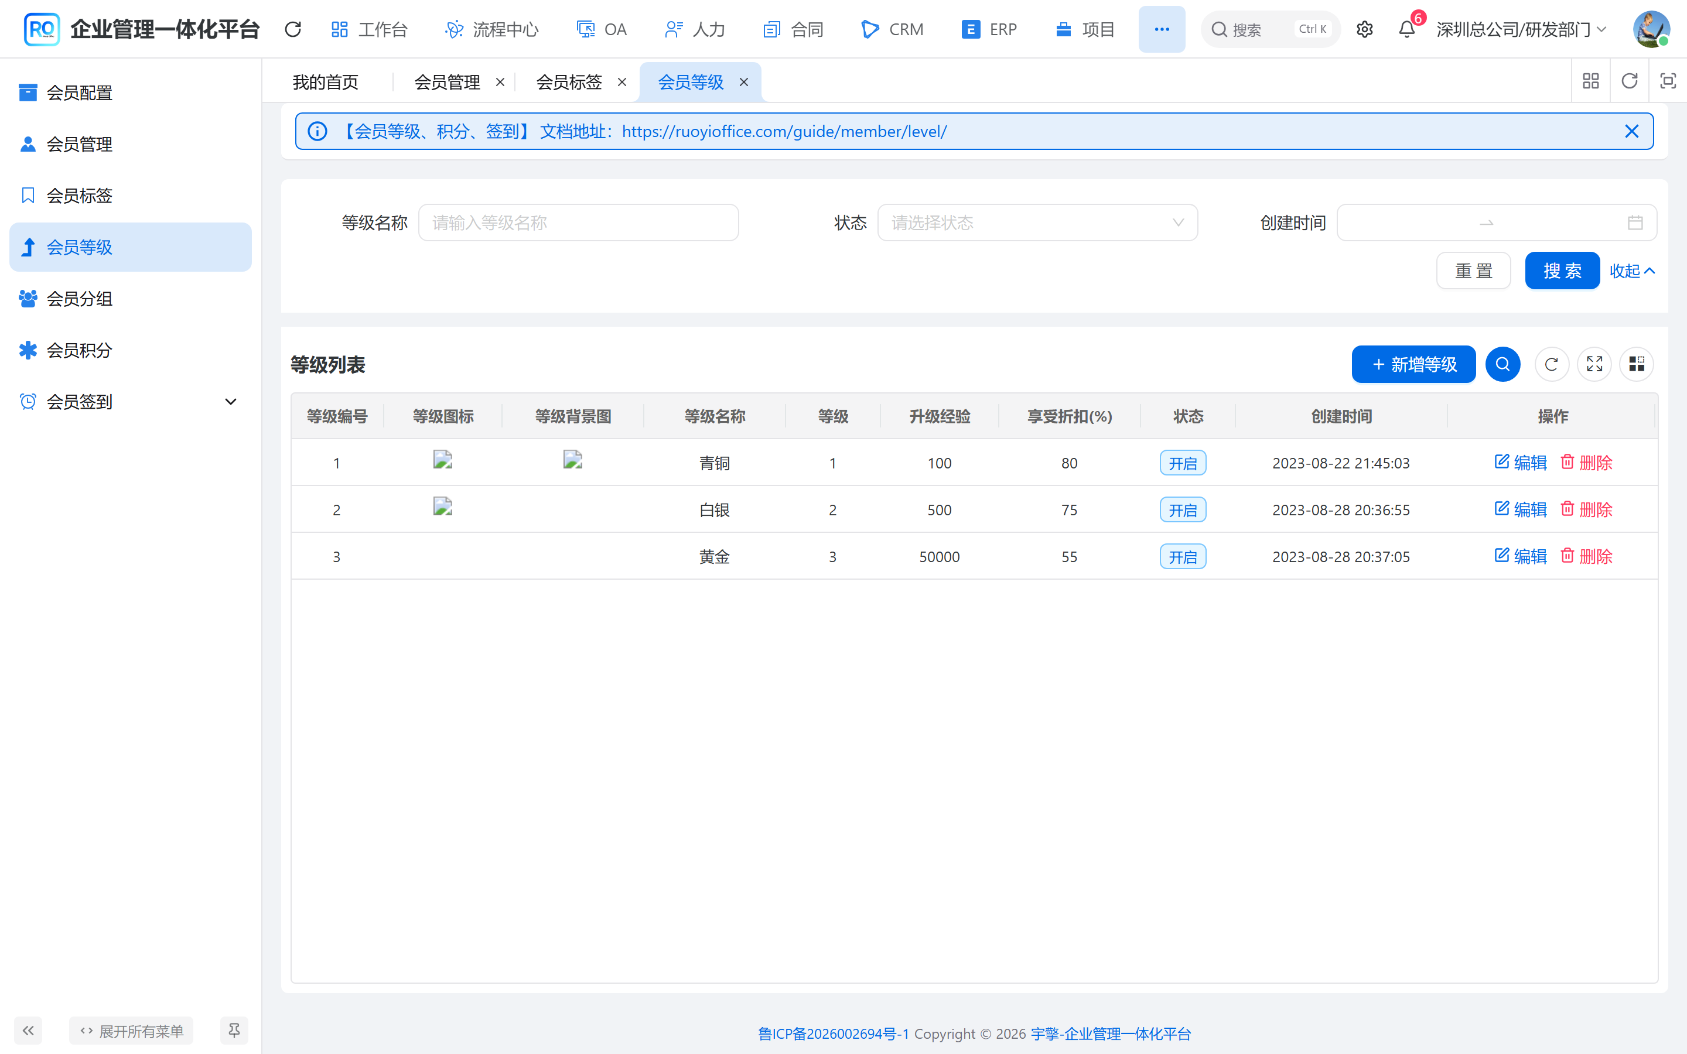The height and width of the screenshot is (1054, 1687).
Task: Click the global search box
Action: click(x=1270, y=29)
